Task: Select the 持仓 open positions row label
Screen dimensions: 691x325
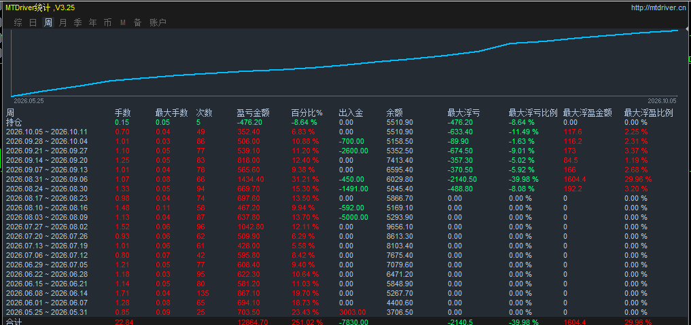Action: click(x=14, y=122)
